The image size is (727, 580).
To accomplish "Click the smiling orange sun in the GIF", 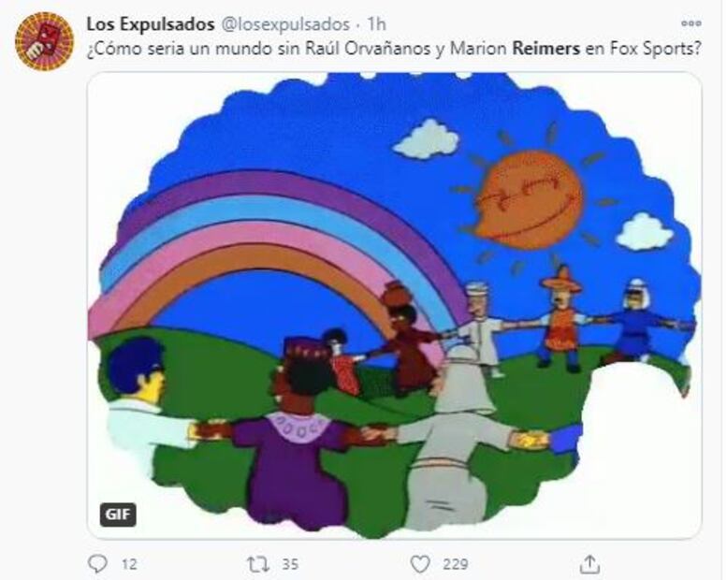I will (530, 199).
